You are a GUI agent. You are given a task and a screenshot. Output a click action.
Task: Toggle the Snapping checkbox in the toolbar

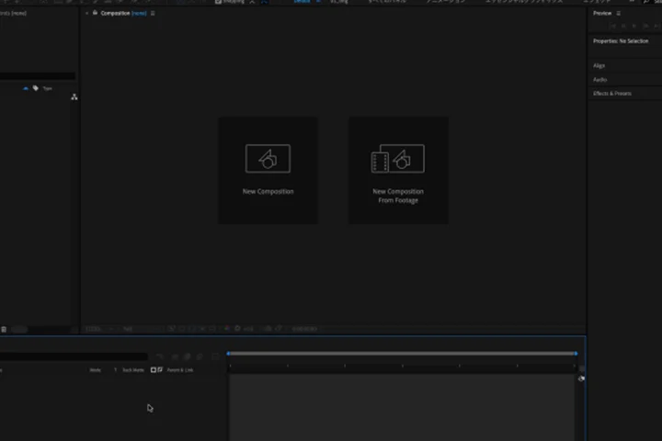pos(218,2)
